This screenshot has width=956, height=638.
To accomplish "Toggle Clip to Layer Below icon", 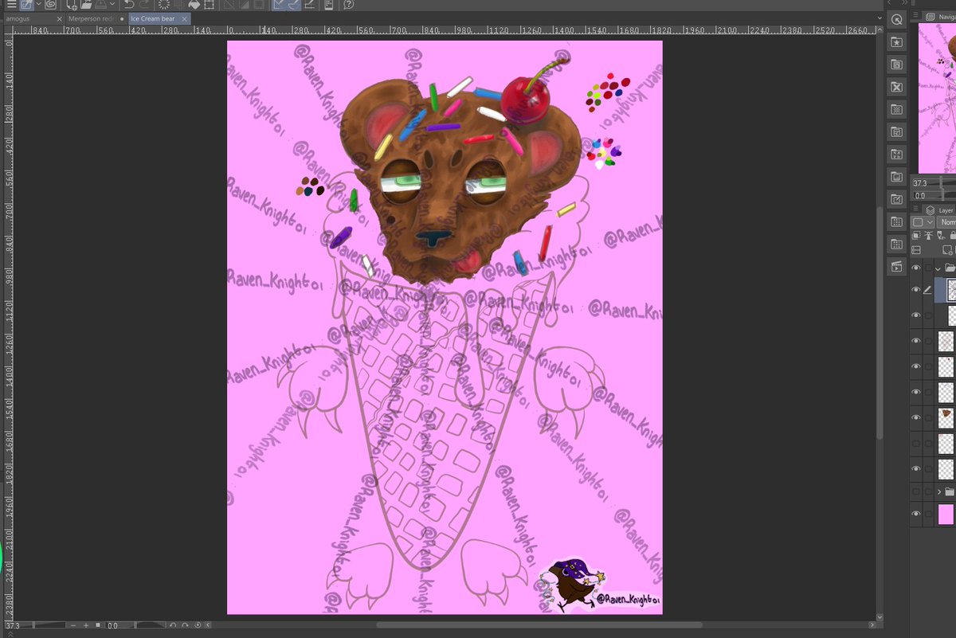I will click(x=916, y=235).
